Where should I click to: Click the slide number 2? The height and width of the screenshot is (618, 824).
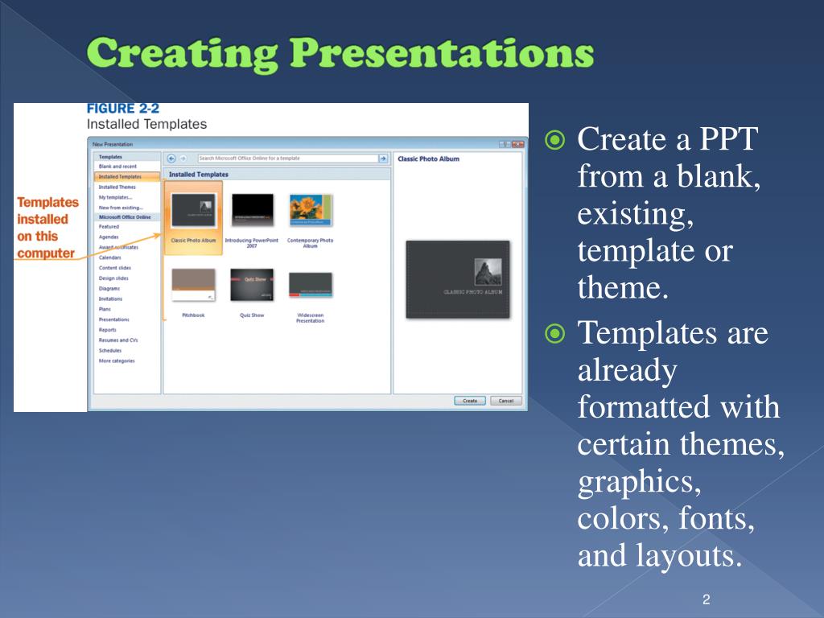707,599
